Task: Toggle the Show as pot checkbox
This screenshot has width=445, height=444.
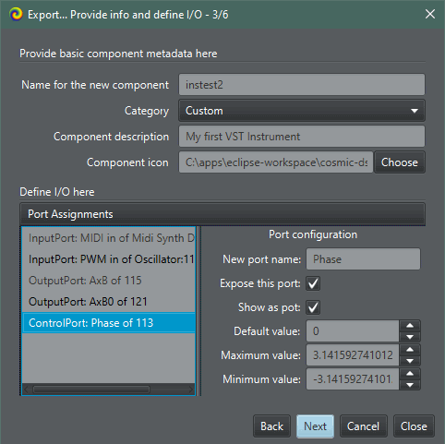Action: 313,307
